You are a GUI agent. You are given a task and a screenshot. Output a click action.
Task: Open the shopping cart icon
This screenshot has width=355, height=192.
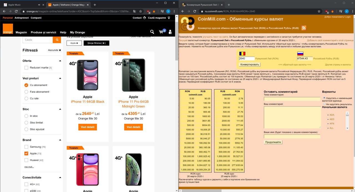[x=161, y=32]
